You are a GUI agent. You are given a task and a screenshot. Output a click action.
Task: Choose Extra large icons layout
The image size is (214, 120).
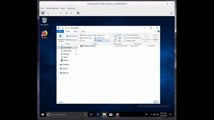pos(87,35)
